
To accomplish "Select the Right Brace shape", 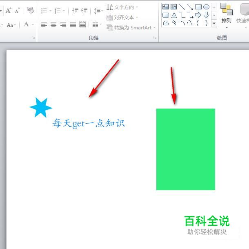I will [206, 23].
